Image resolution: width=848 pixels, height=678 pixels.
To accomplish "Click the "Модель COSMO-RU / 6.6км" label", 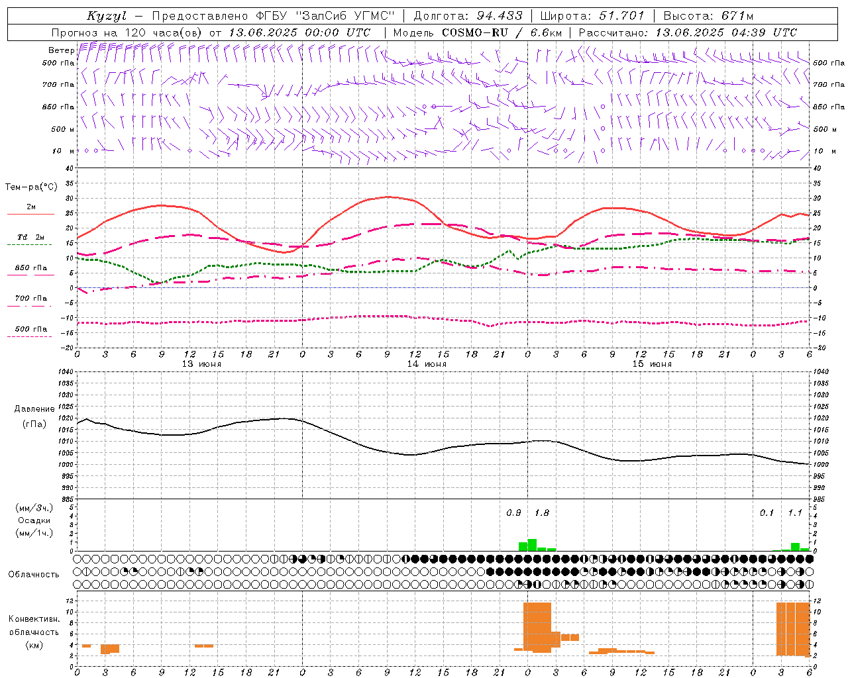I will click(478, 32).
